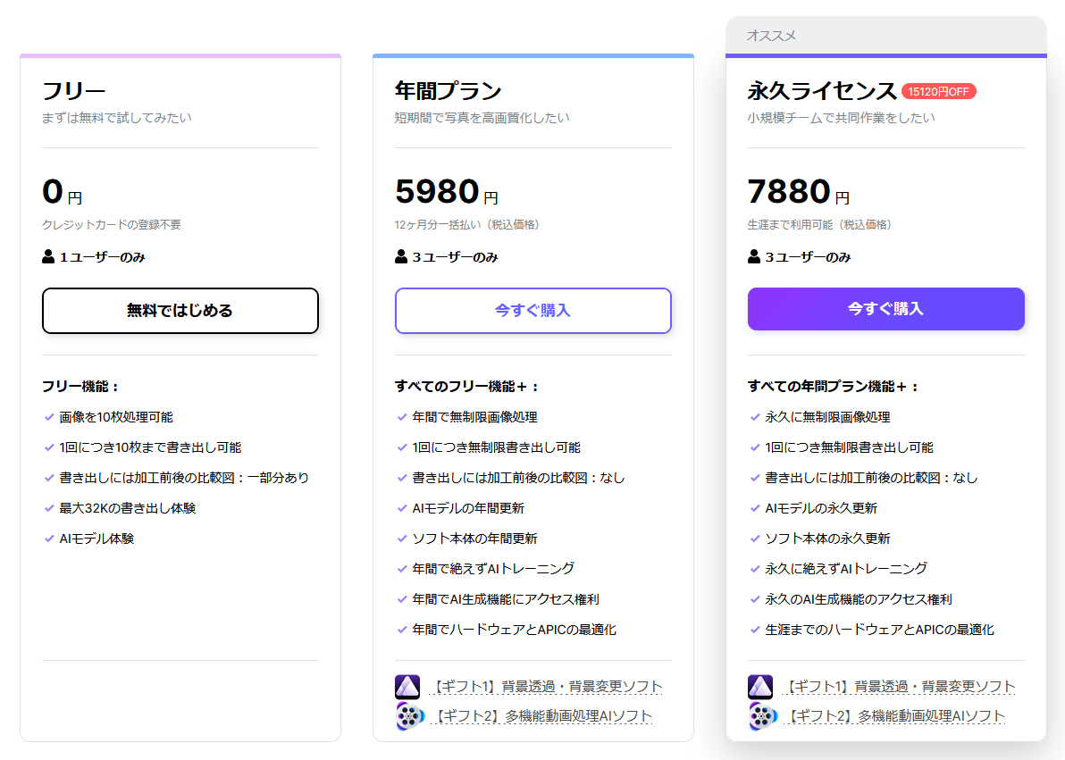Screen dimensions: 1065x760
Task: Select the オススメ label above 永久ライセンス
Action: pyautogui.click(x=771, y=36)
